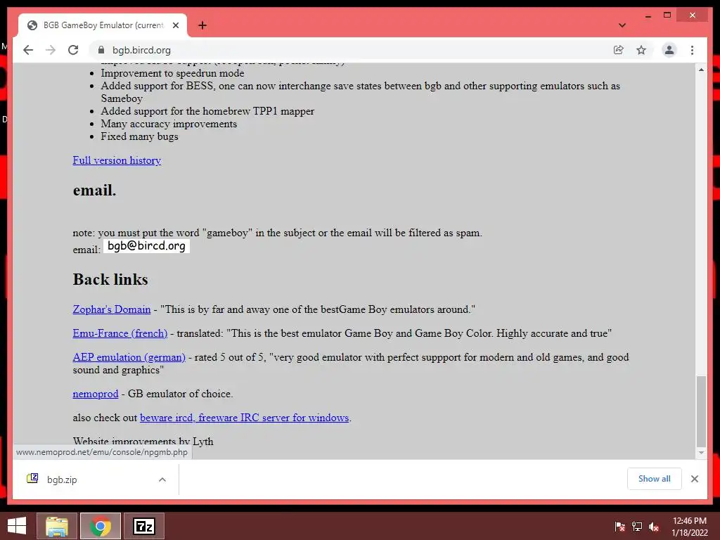Reload the bgb.bircd.org page
The width and height of the screenshot is (720, 540).
(x=73, y=50)
